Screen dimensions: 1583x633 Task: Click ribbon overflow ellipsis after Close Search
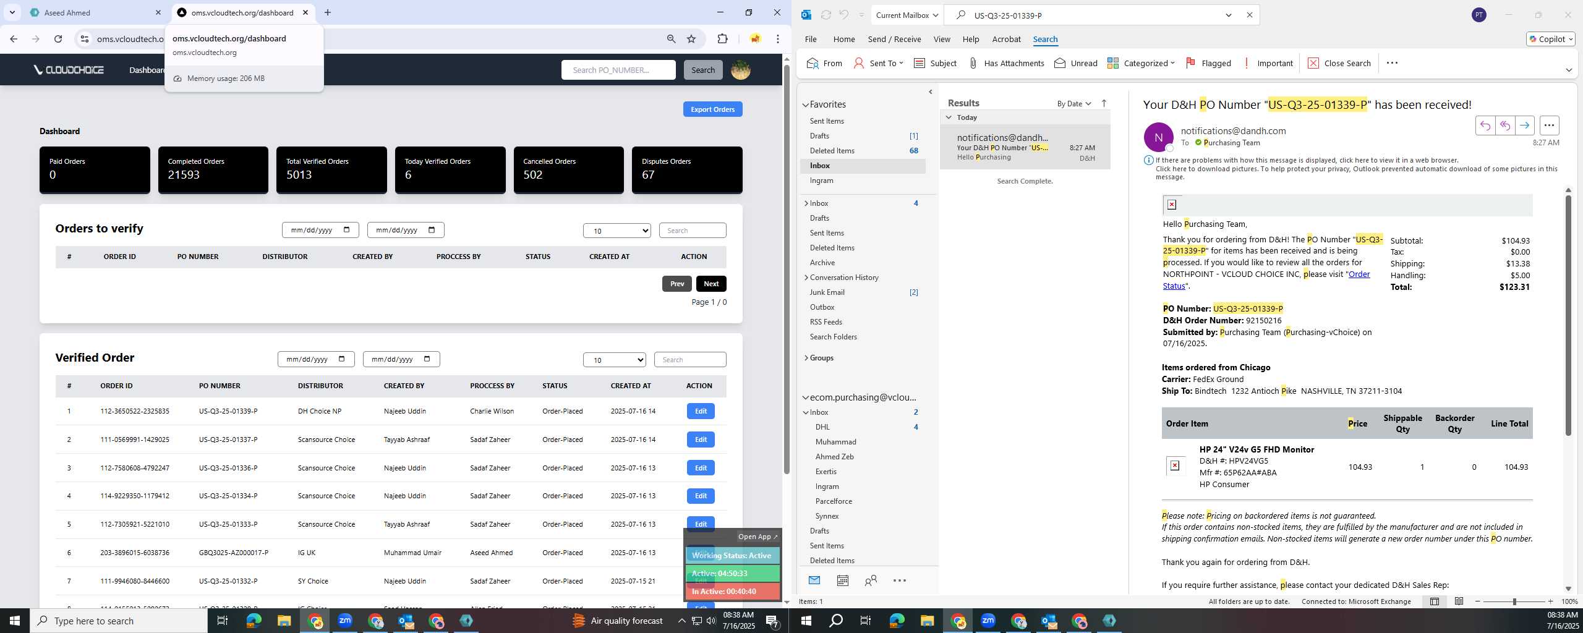tap(1392, 63)
